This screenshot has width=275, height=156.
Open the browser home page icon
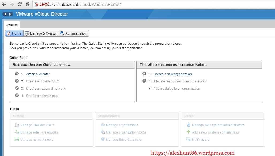click(x=27, y=4)
